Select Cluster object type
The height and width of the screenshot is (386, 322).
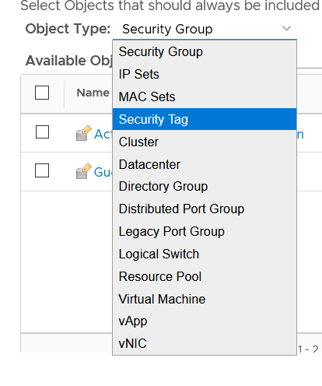point(205,142)
